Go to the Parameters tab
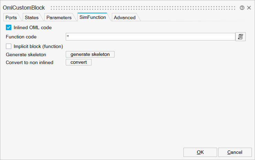 (x=59, y=17)
